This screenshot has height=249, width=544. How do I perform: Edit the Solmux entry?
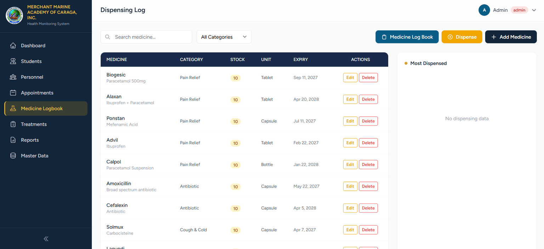pos(350,230)
